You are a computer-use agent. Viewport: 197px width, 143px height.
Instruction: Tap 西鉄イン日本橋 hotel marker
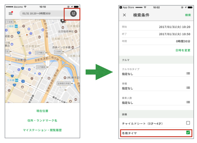[73, 47]
